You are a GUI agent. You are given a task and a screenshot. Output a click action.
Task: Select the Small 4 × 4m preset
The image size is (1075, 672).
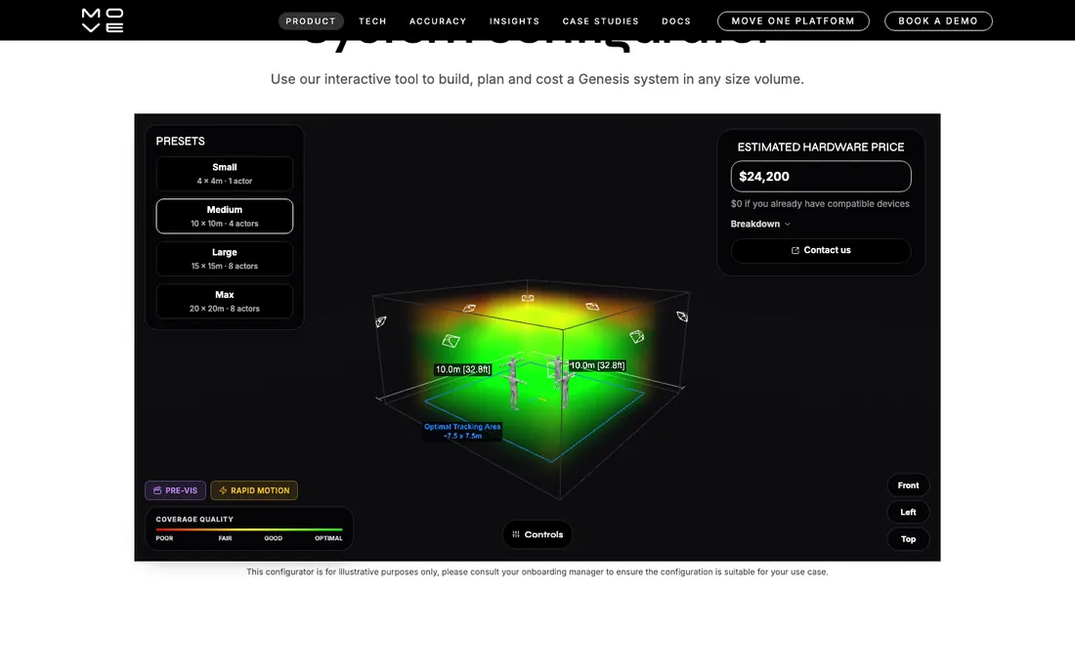click(224, 173)
